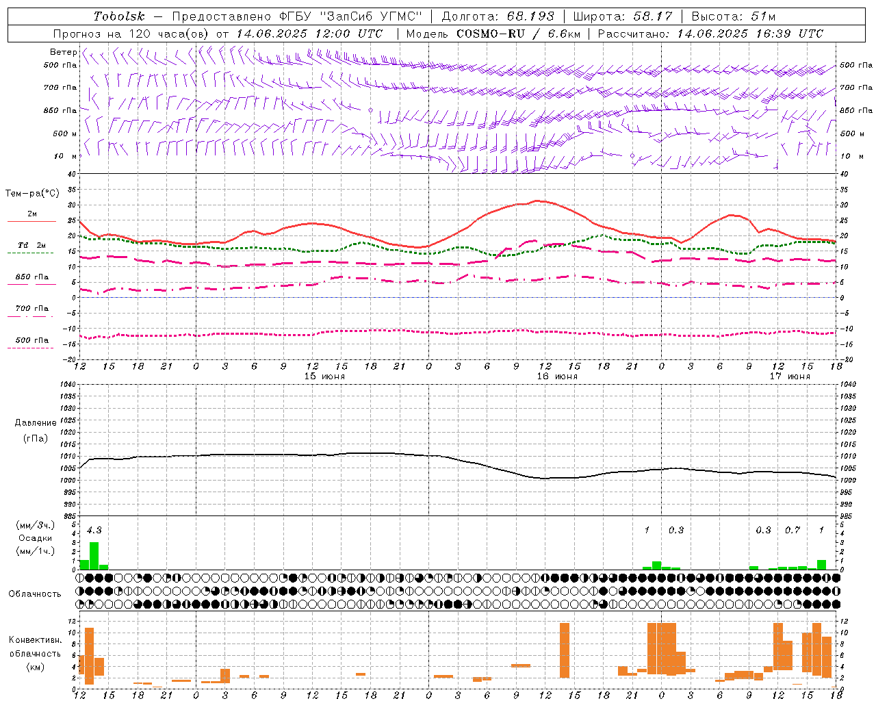Click the 17 июня date label
The image size is (876, 701).
(x=790, y=377)
